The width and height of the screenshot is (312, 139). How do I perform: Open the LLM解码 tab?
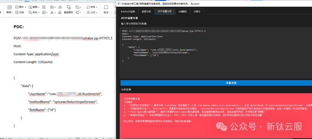(x=182, y=12)
